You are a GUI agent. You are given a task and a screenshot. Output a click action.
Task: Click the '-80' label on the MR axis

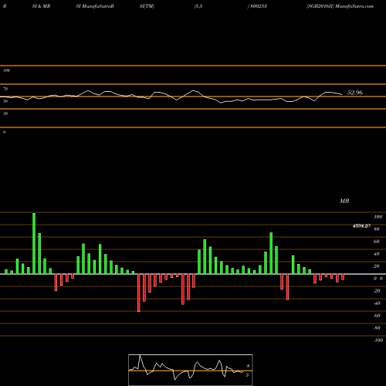(377, 328)
